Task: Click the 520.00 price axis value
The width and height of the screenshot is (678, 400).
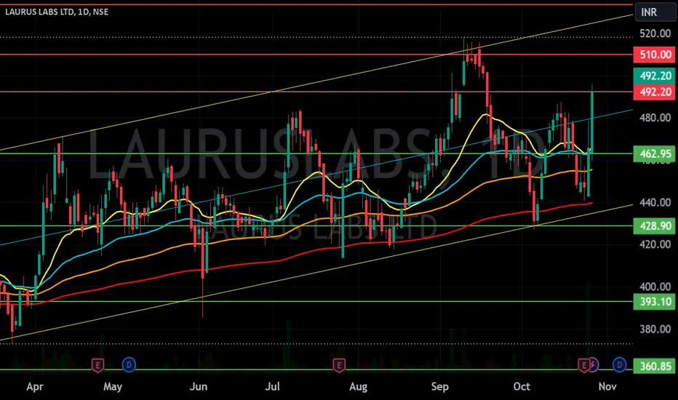Action: point(655,33)
